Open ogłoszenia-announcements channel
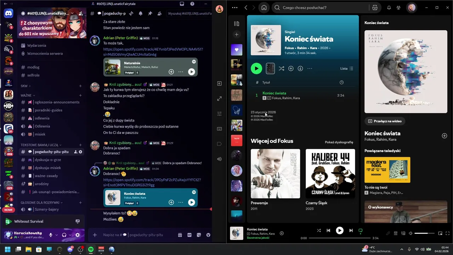The height and width of the screenshot is (255, 453). coord(51,102)
